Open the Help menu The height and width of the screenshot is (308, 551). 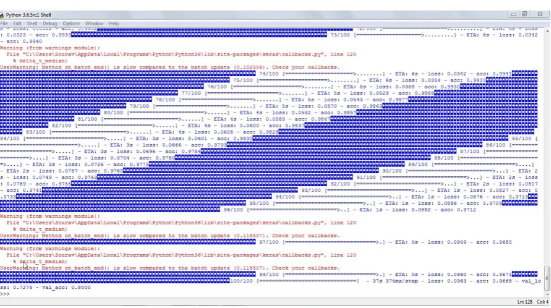click(114, 24)
